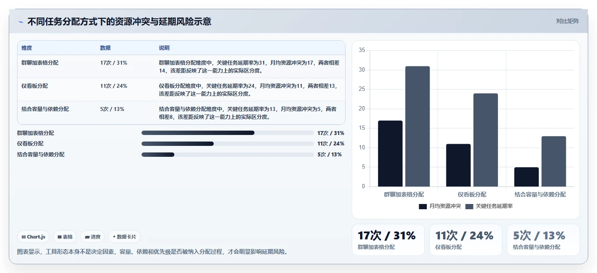
Task: Click table value 5次 / 13%
Action: pyautogui.click(x=112, y=109)
